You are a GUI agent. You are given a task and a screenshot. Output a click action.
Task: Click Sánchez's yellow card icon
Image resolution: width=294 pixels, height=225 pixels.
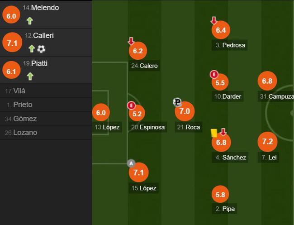(214, 132)
